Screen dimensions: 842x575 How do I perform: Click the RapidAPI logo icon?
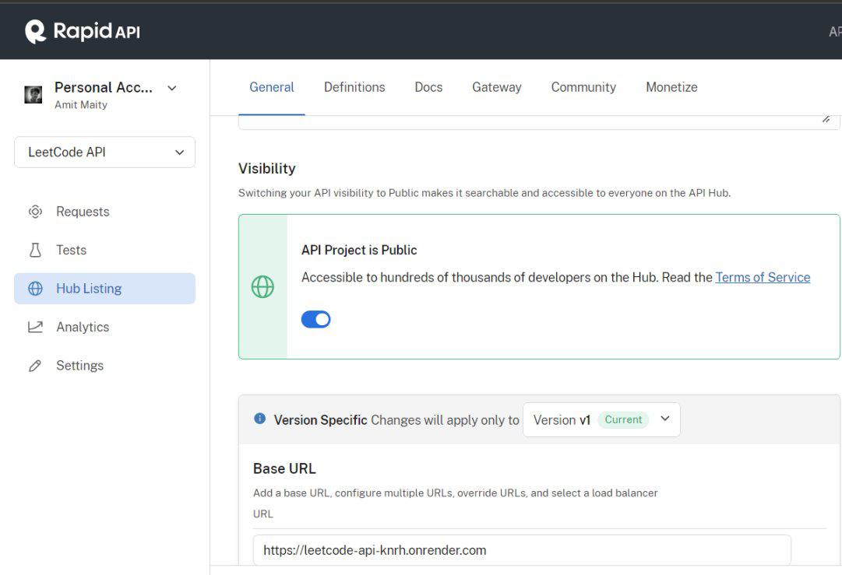point(36,31)
